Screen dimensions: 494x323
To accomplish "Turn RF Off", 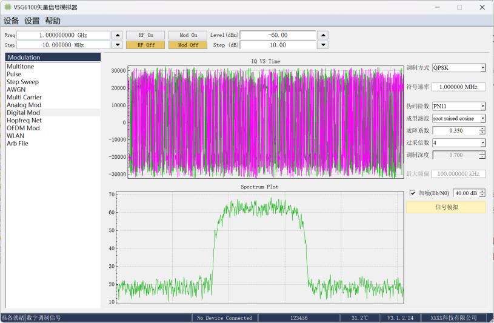I will (x=145, y=45).
